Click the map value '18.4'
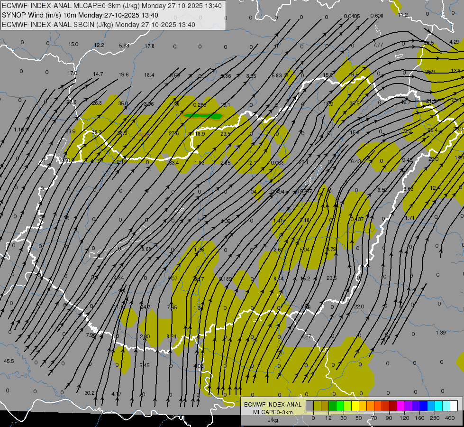 click(x=149, y=75)
